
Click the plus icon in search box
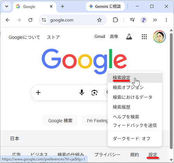38,93
